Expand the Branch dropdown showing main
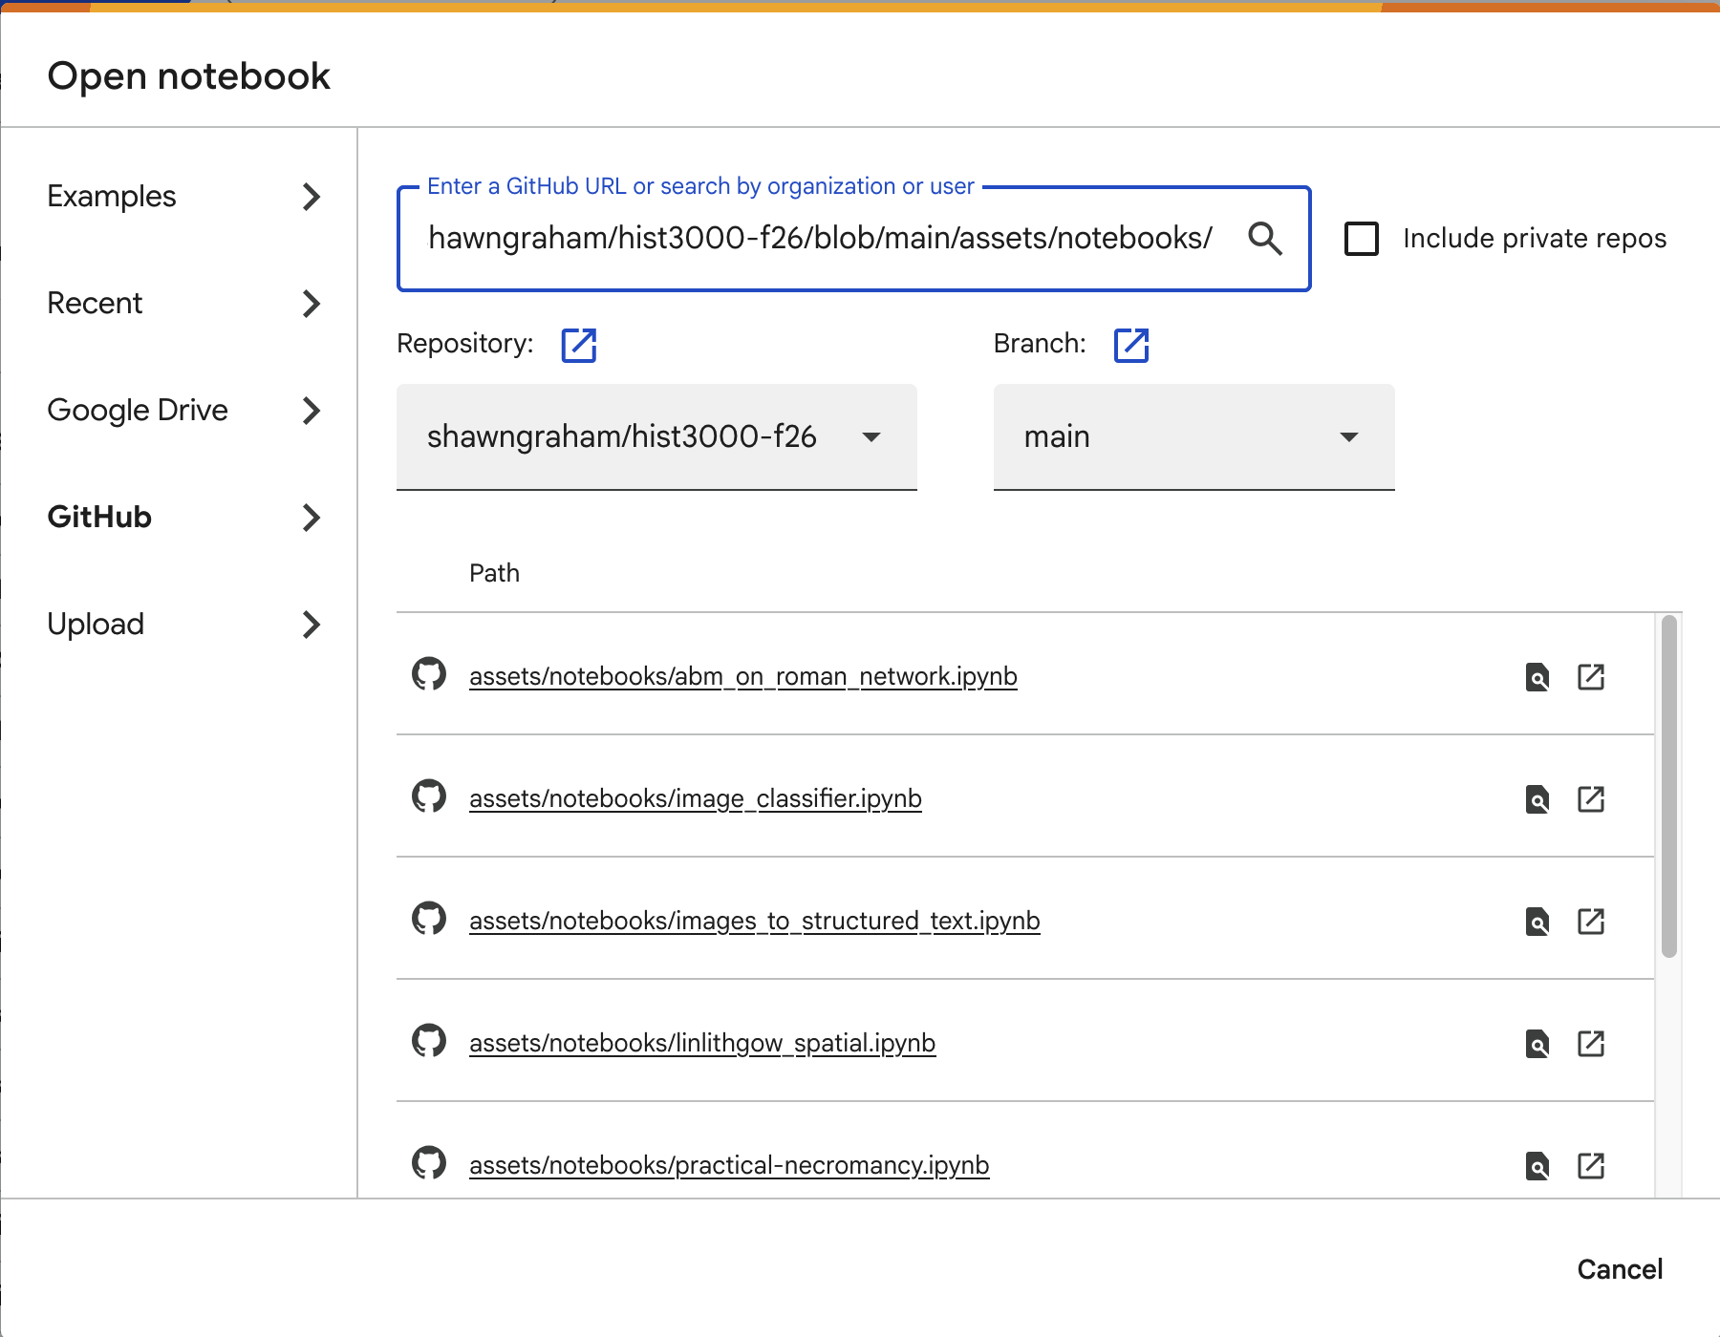The width and height of the screenshot is (1720, 1337). tap(1193, 437)
